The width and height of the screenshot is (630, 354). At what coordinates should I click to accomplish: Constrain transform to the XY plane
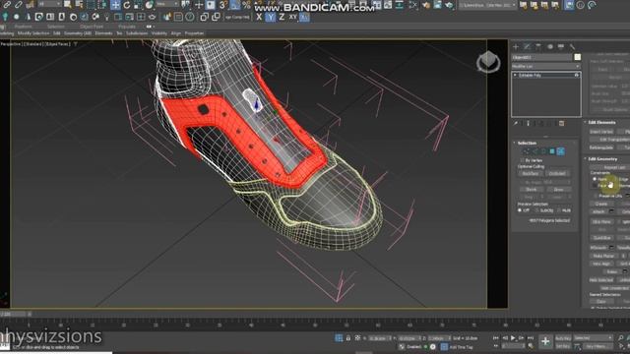point(292,18)
